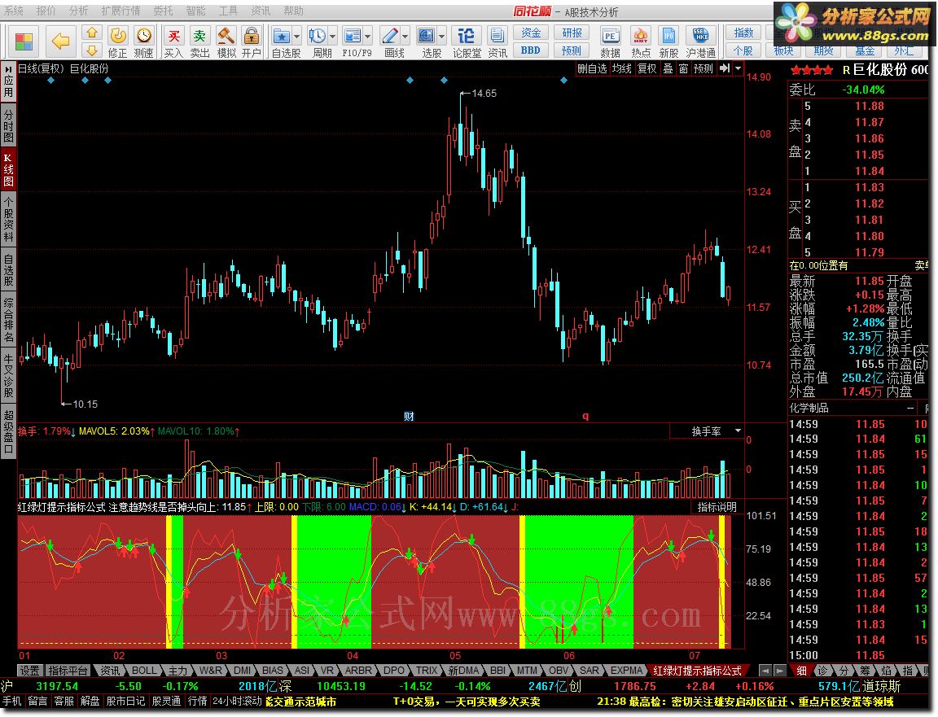Screen dimensions: 938x717
Task: Toggle the 窗 window option
Action: pyautogui.click(x=684, y=68)
